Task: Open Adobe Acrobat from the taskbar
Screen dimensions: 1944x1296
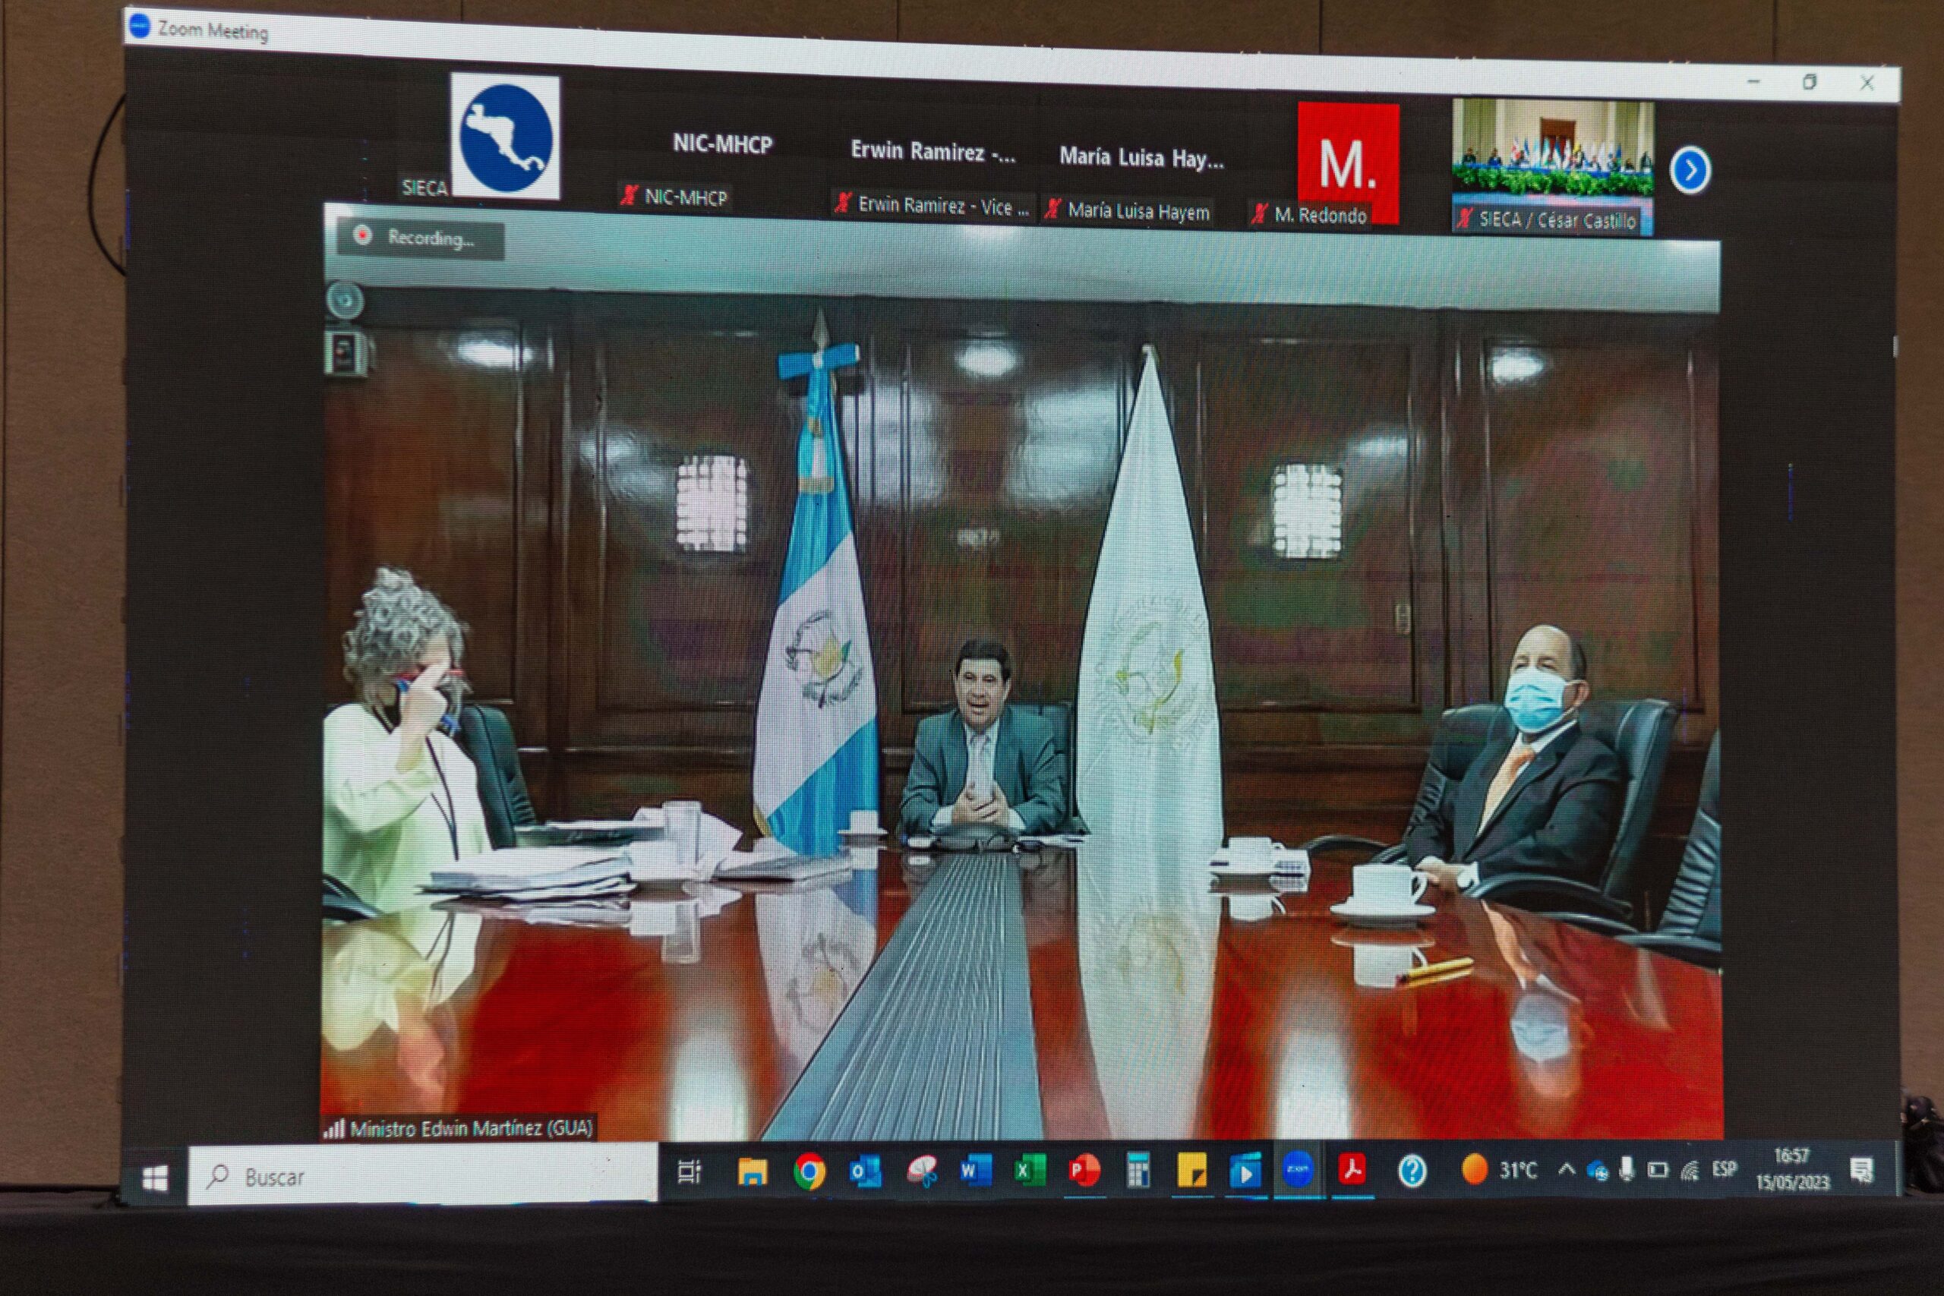Action: pos(1352,1169)
